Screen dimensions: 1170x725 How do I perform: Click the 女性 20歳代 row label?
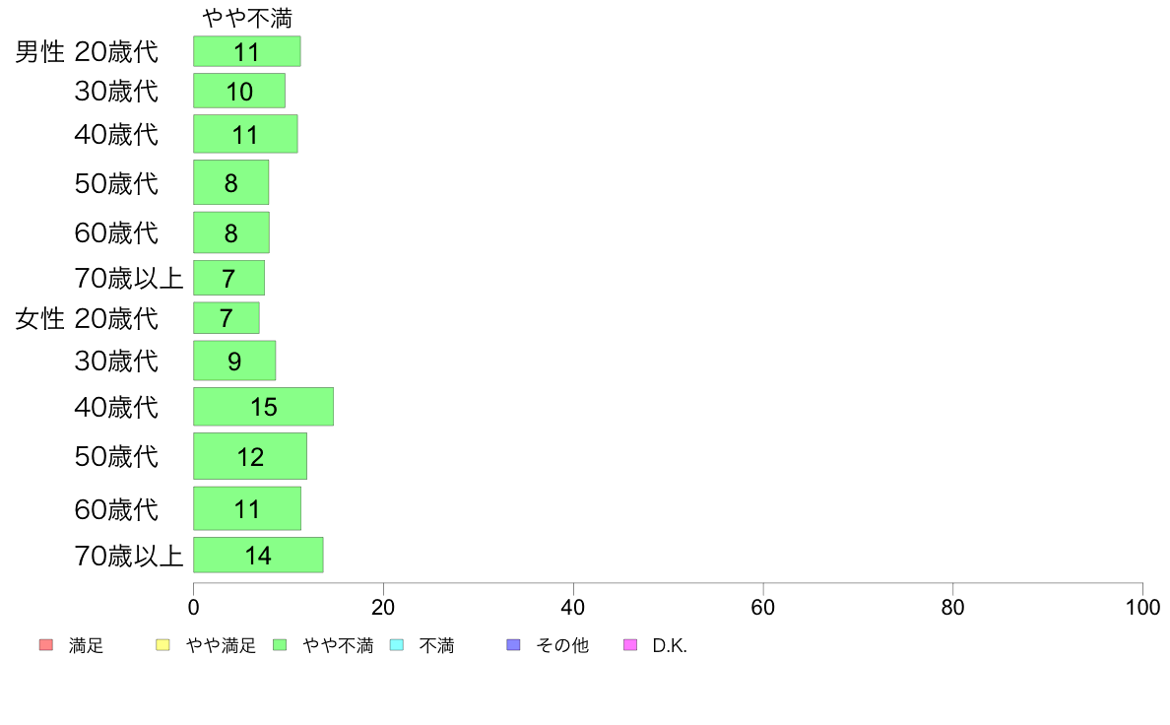click(87, 319)
